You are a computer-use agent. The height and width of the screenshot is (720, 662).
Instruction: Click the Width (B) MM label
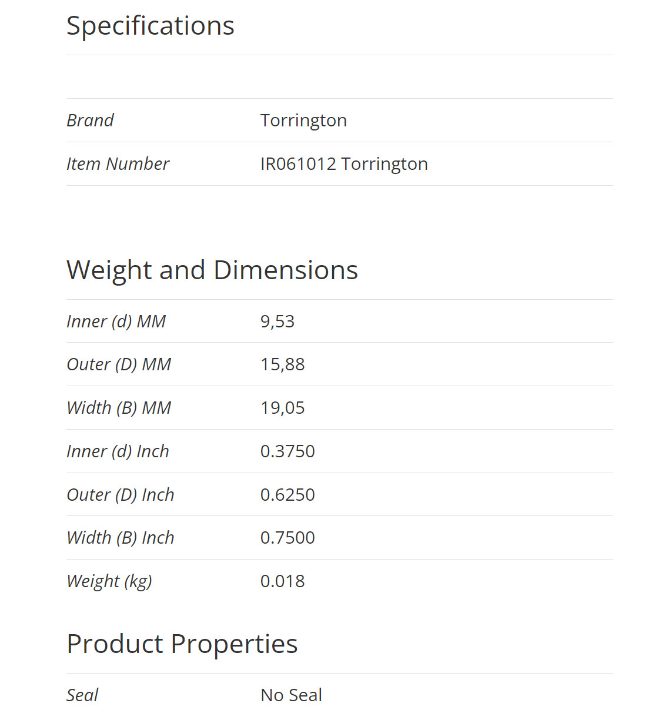point(119,408)
